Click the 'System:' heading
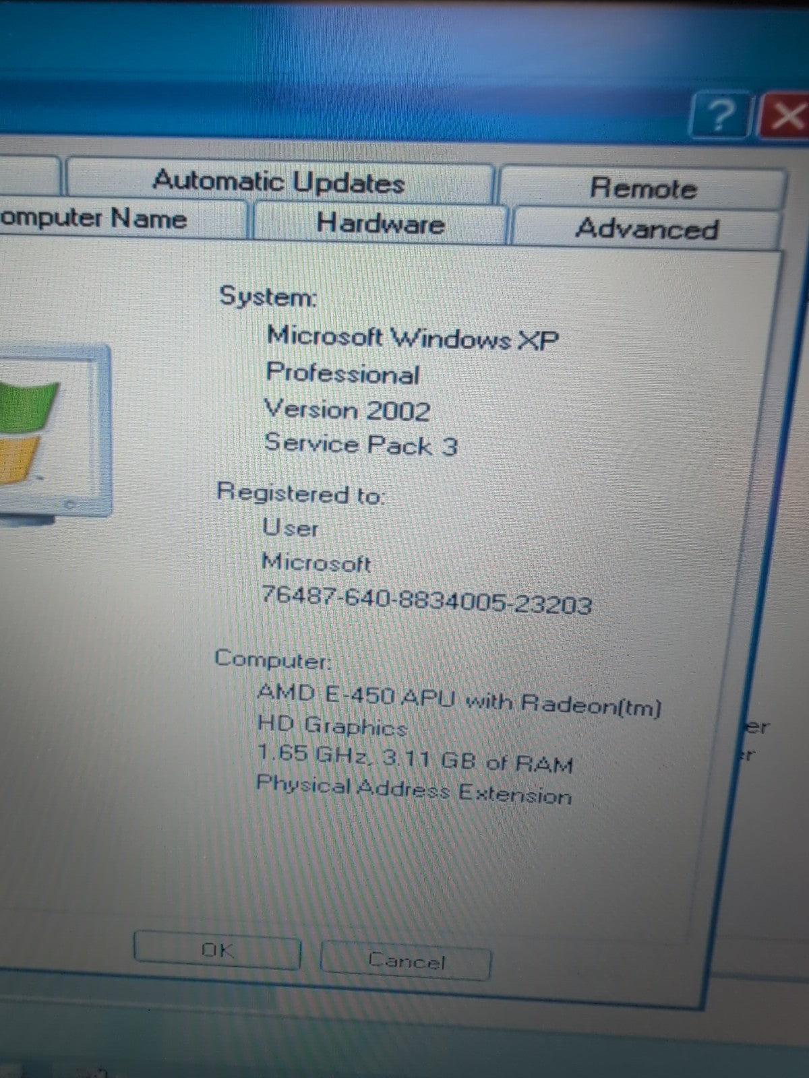 click(268, 296)
